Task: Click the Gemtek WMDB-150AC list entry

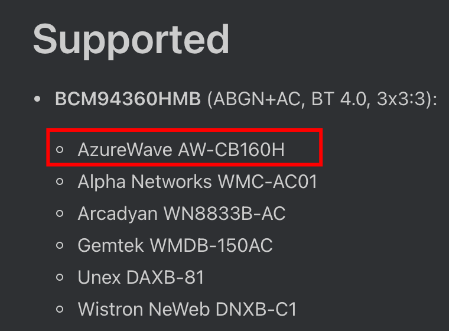Action: click(x=175, y=245)
